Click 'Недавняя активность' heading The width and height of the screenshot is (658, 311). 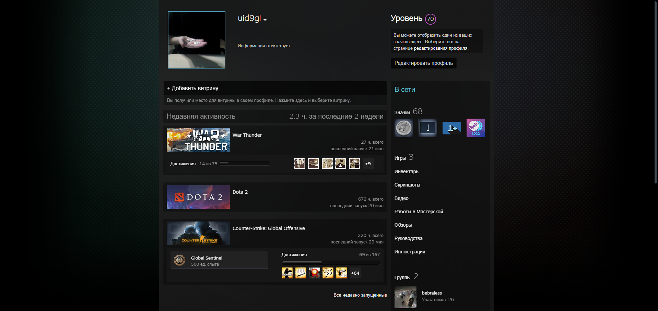pos(201,116)
